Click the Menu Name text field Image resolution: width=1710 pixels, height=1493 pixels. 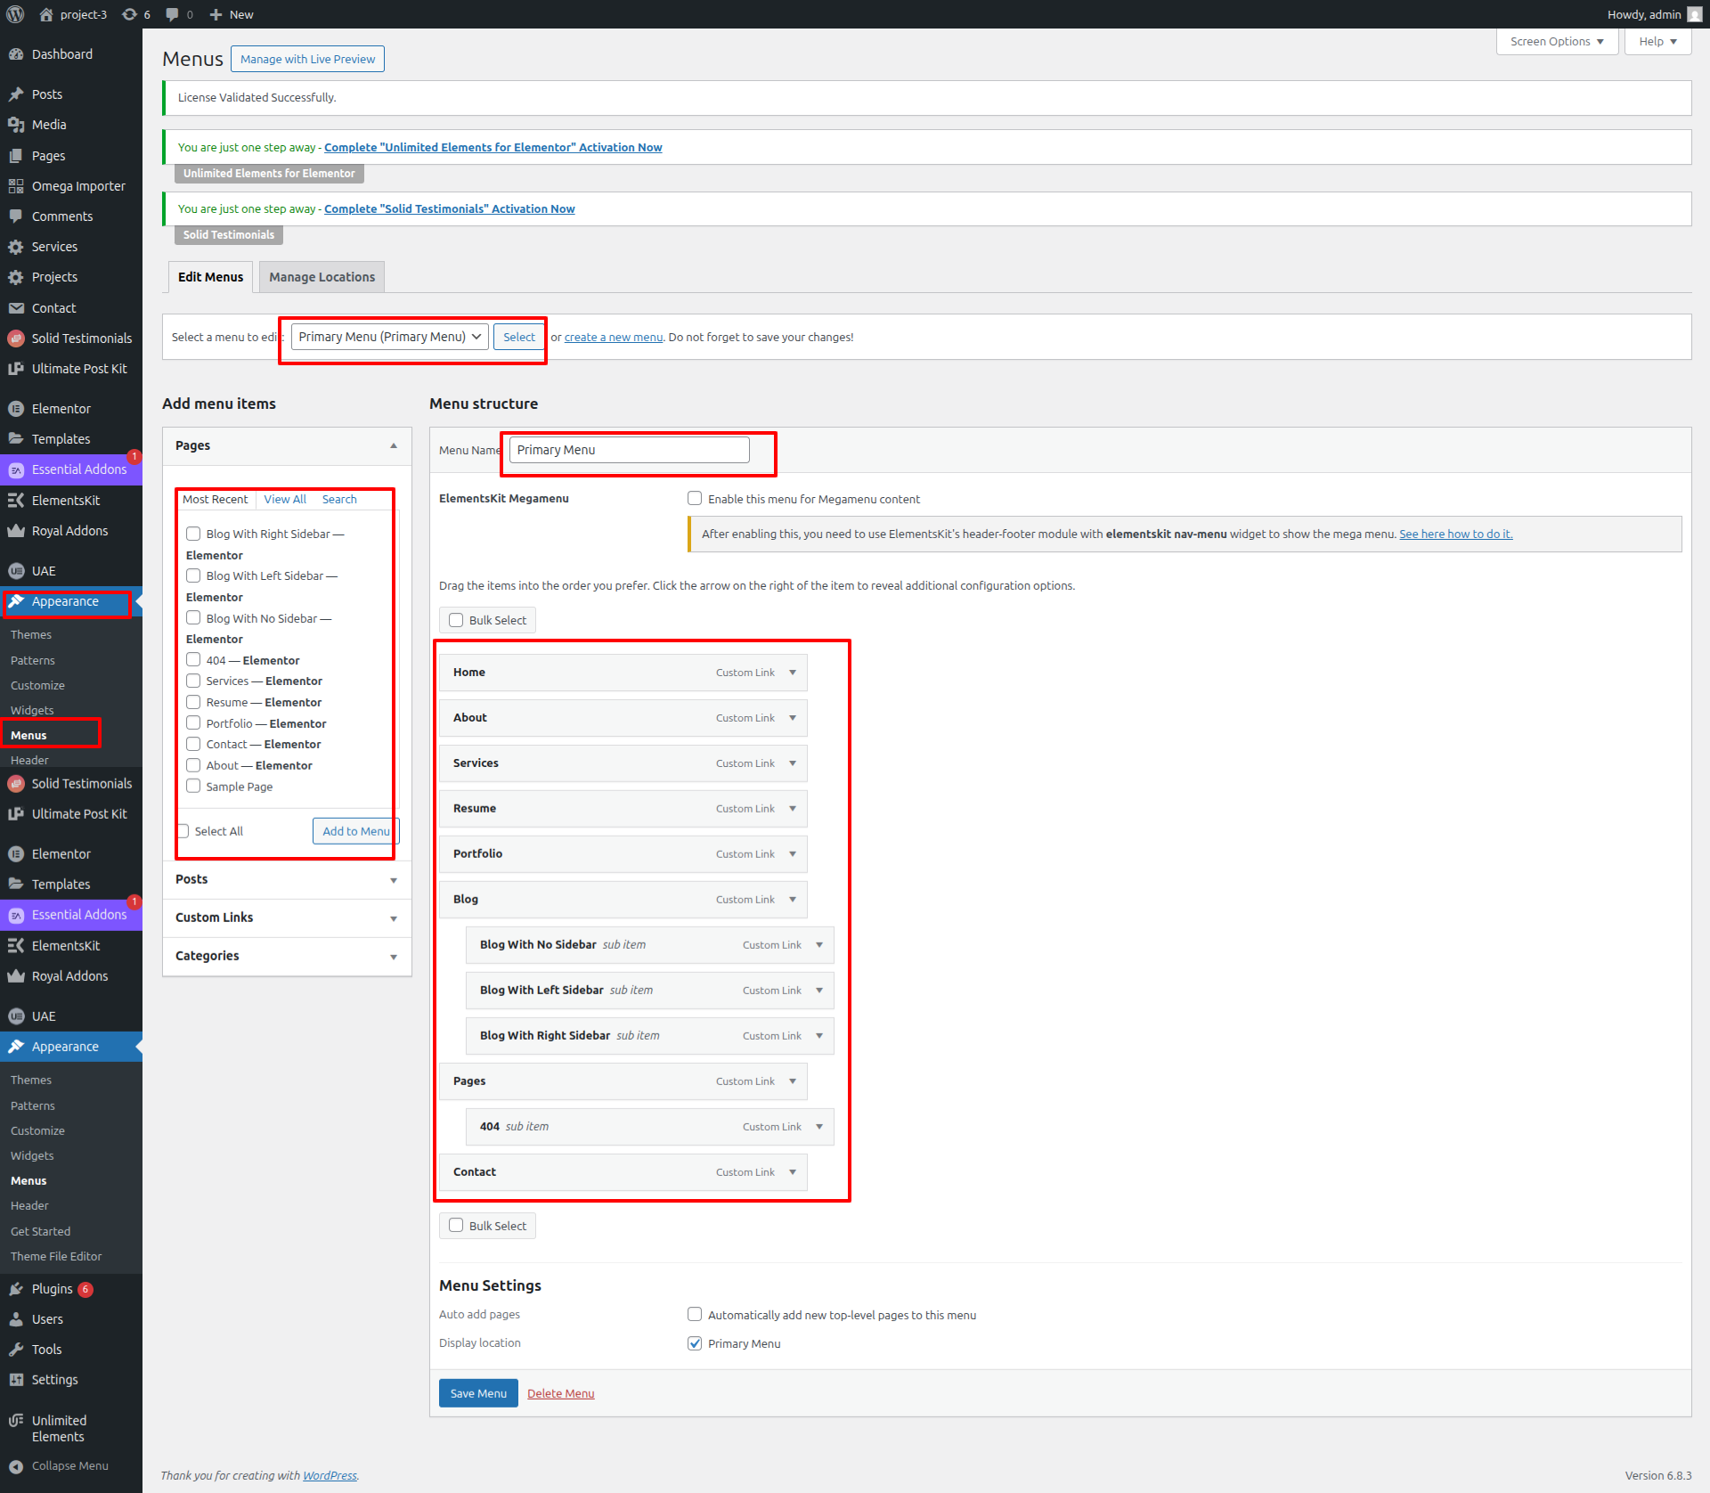click(629, 450)
